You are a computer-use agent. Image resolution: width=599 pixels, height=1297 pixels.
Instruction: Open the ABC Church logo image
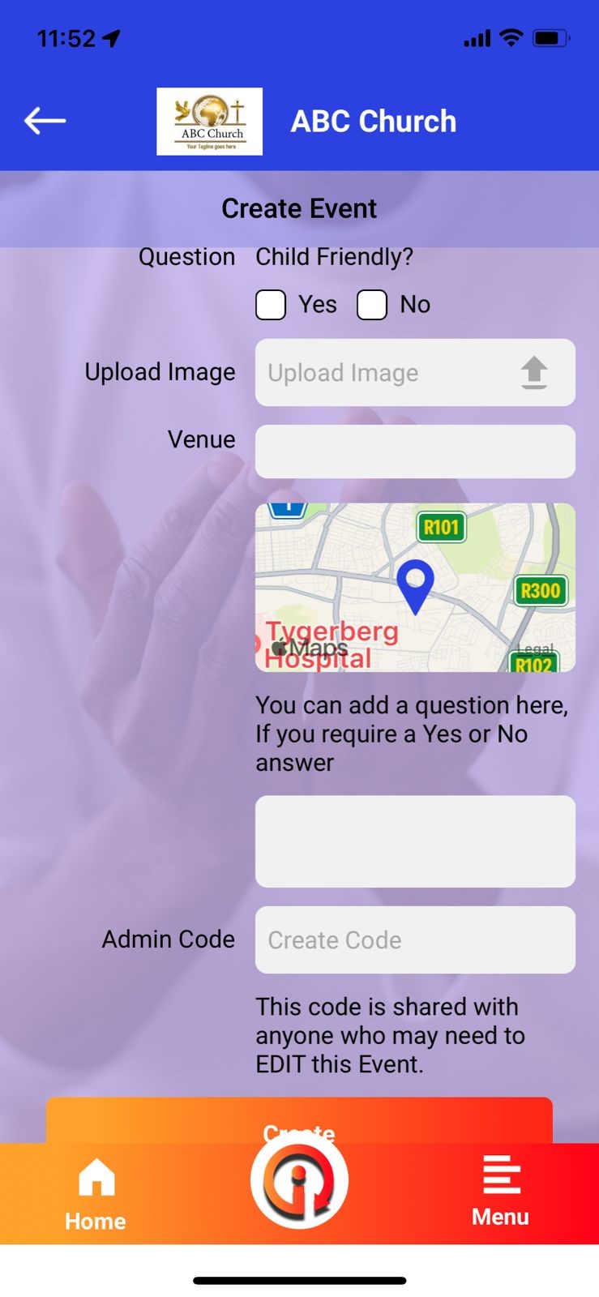(209, 121)
